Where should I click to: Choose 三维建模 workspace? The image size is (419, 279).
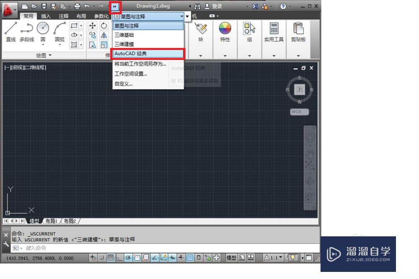pyautogui.click(x=148, y=44)
